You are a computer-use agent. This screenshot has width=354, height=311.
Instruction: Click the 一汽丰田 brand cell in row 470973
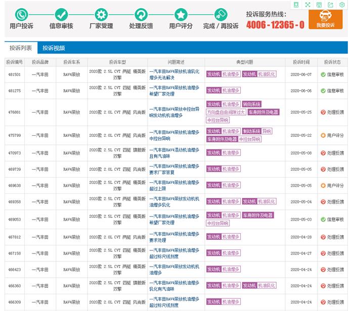point(40,153)
